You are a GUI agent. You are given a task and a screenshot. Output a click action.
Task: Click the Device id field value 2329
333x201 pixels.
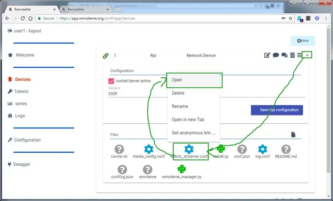pos(207,93)
